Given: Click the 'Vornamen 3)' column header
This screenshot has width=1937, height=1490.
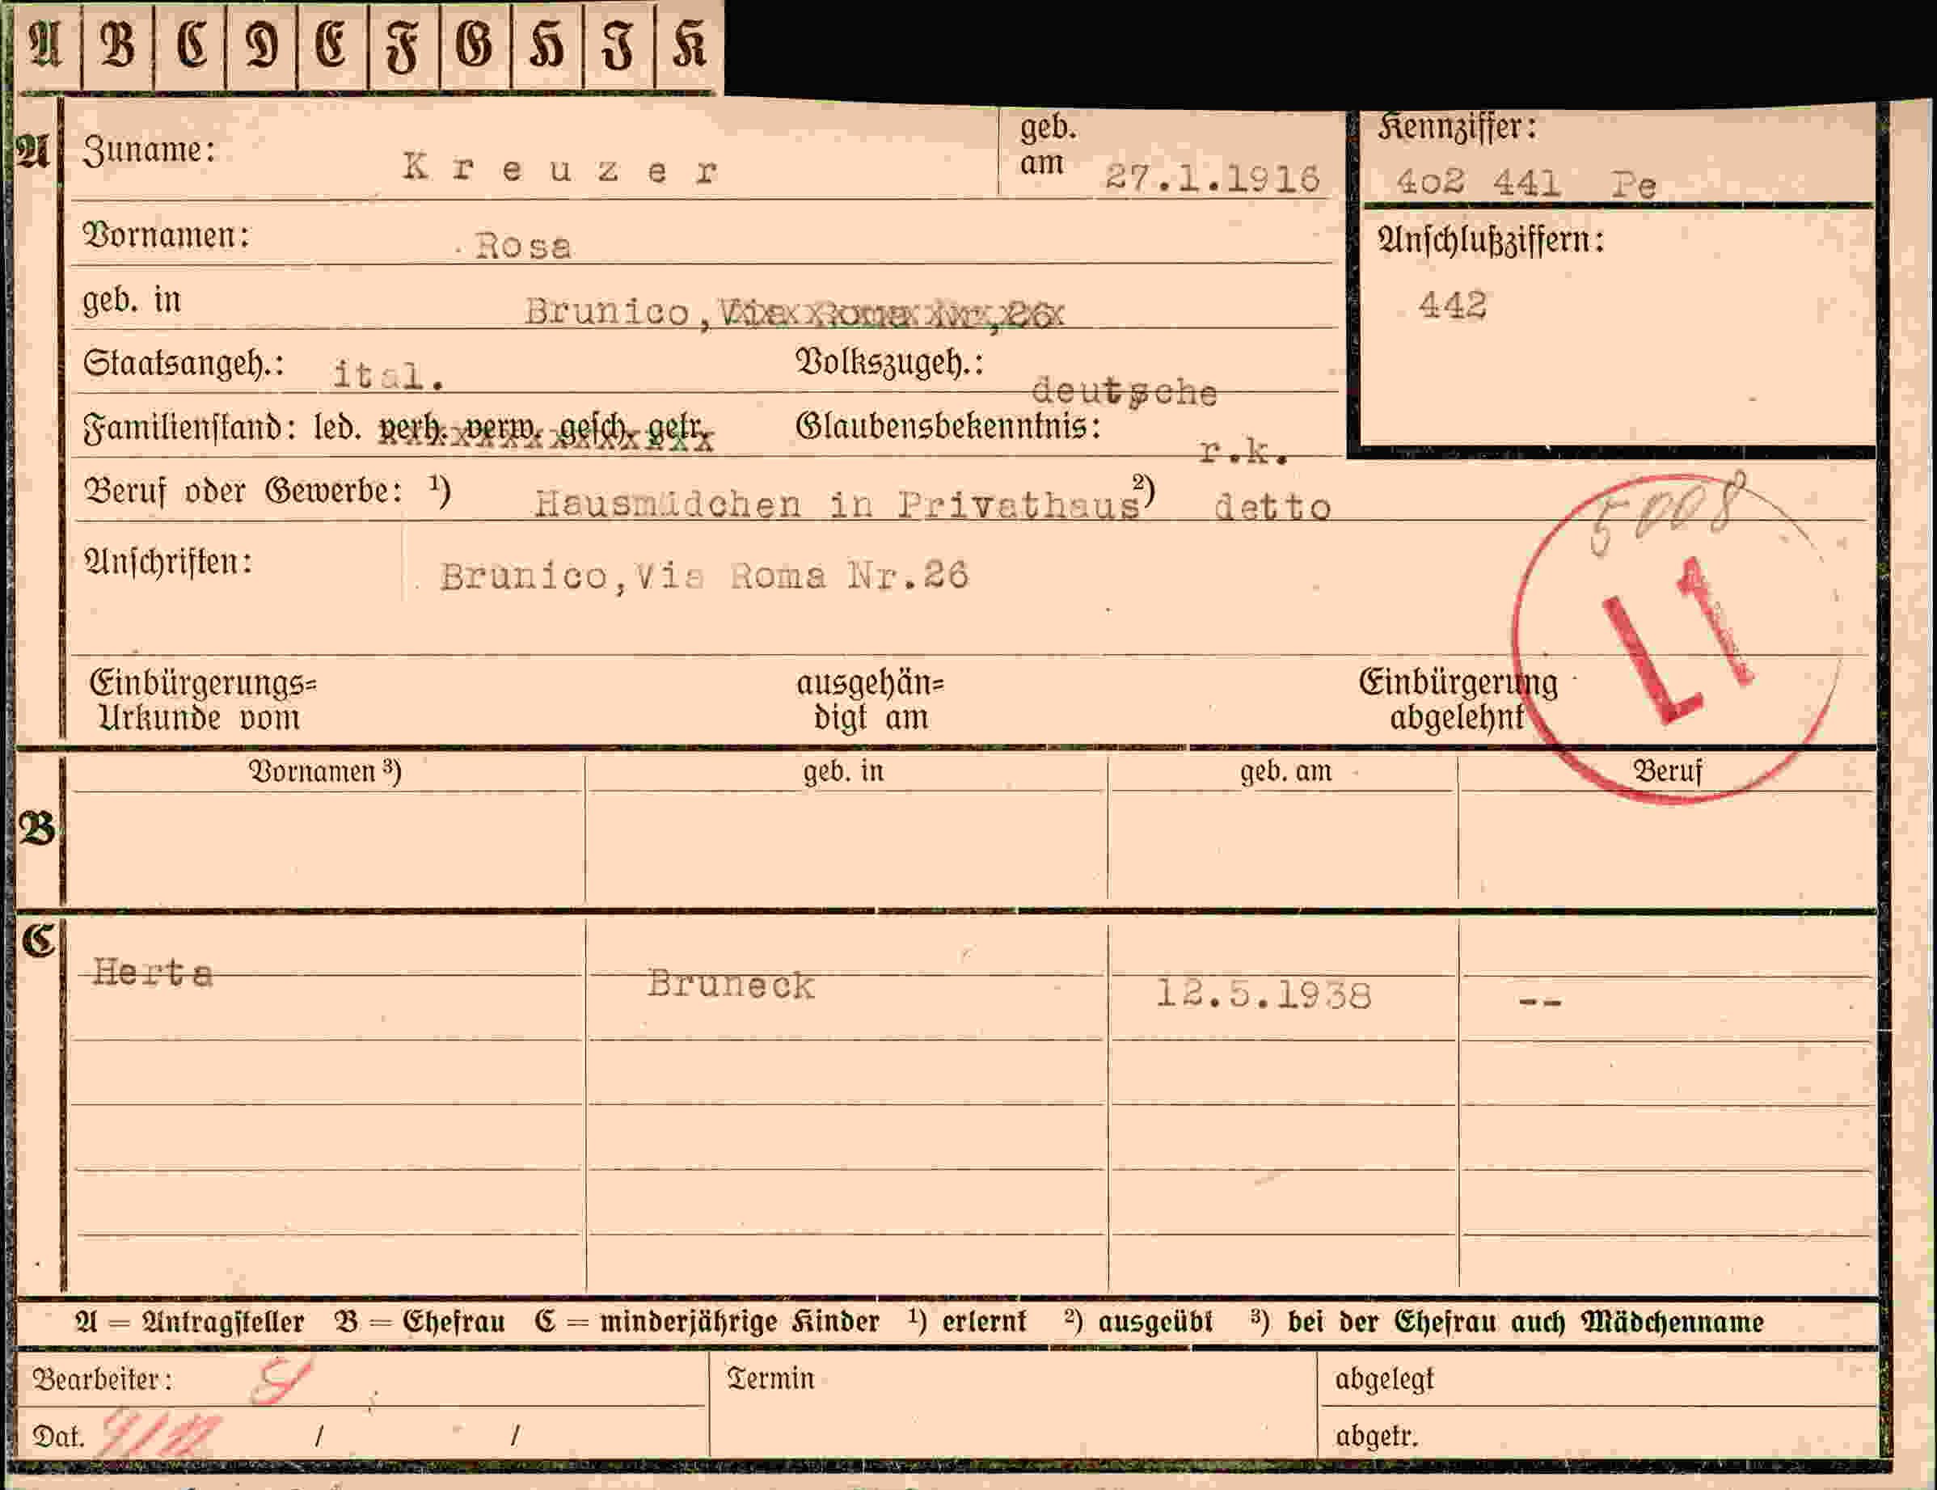Looking at the screenshot, I should coord(325,770).
